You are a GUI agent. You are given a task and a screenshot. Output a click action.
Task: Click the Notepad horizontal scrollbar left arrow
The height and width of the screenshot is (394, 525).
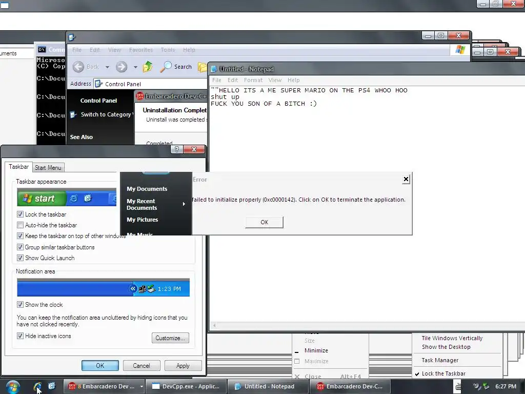(214, 325)
